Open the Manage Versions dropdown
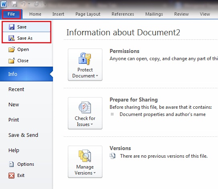Image resolution: width=218 pixels, height=189 pixels. 85,162
